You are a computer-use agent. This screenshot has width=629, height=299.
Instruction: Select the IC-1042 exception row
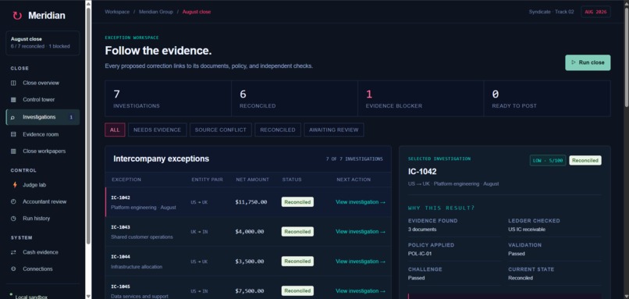(248, 202)
